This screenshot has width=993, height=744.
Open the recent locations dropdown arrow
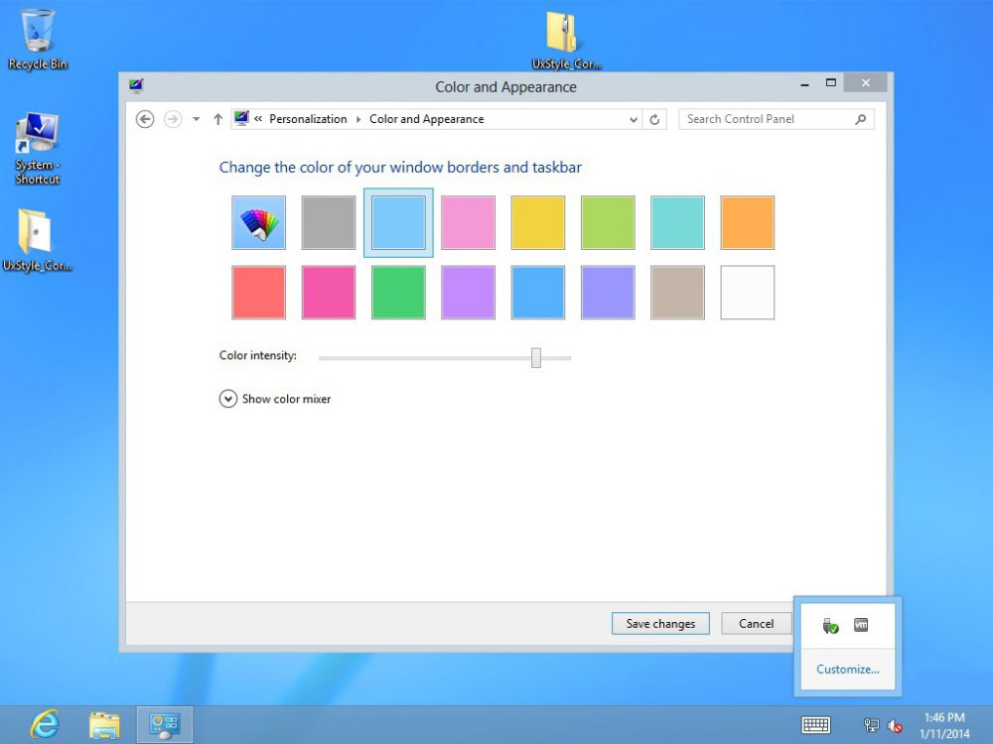196,119
